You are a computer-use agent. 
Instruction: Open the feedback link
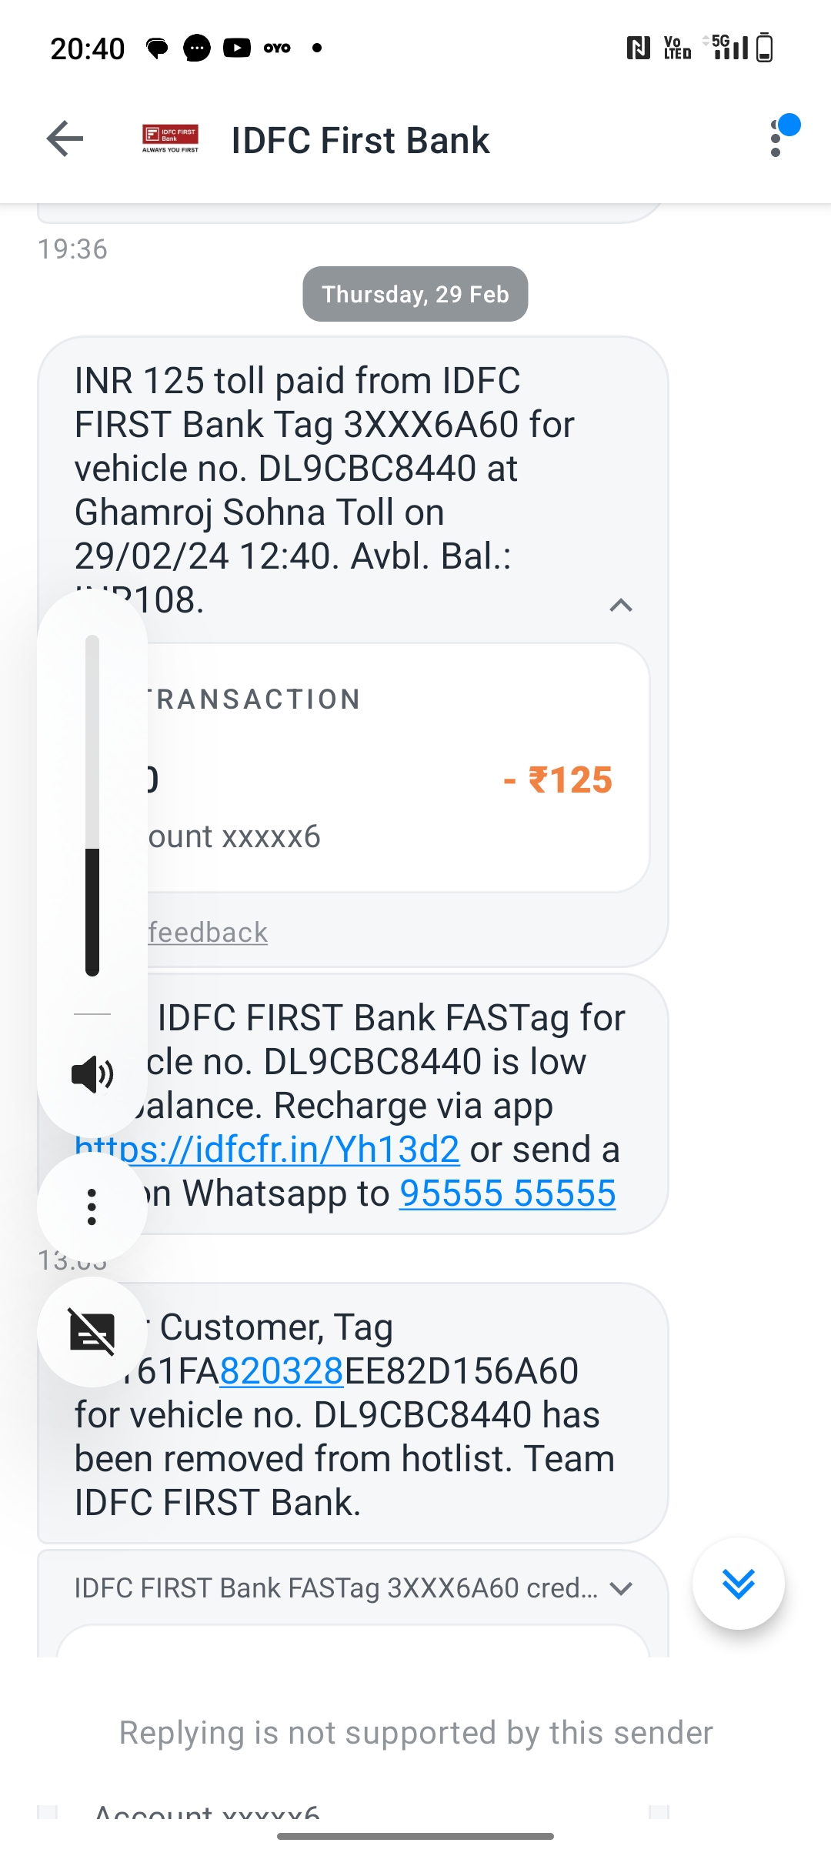point(208,933)
